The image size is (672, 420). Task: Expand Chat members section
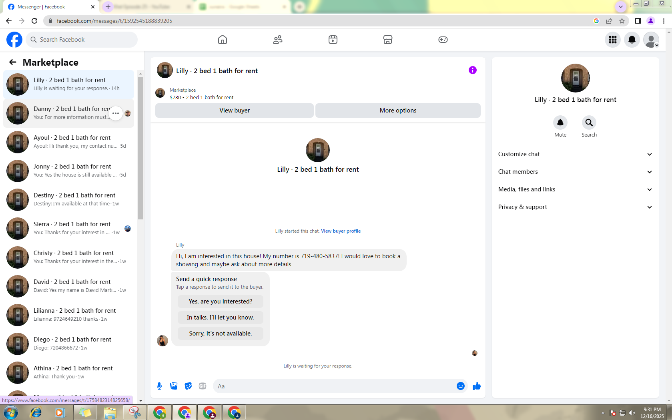575,172
